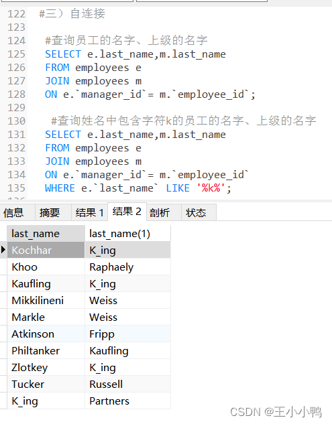Place cursor in the comment #三）自连接
The height and width of the screenshot is (424, 332).
tap(72, 13)
